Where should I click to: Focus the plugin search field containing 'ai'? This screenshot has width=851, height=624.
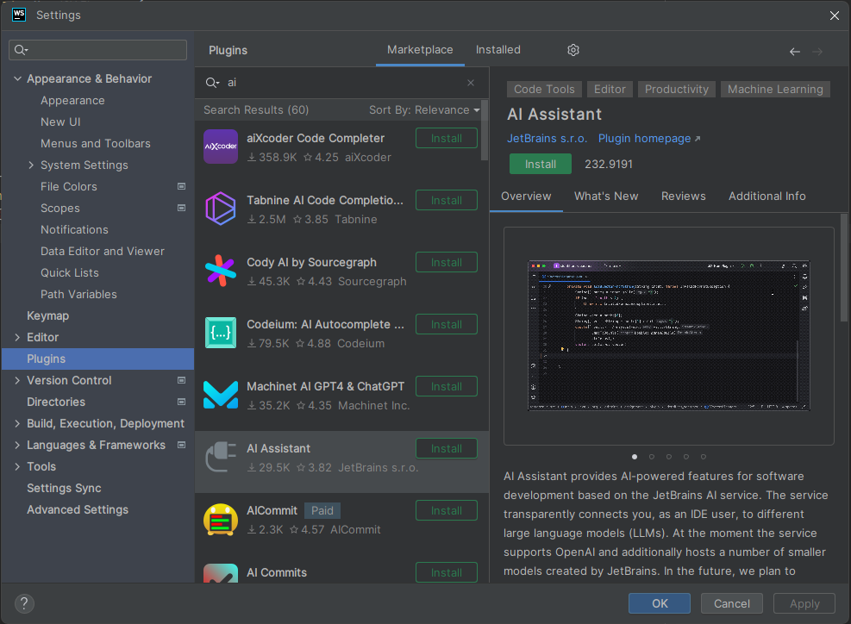pyautogui.click(x=342, y=83)
